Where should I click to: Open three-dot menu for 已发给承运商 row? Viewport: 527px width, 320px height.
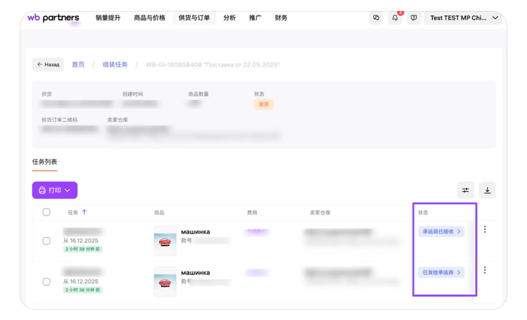tap(485, 270)
